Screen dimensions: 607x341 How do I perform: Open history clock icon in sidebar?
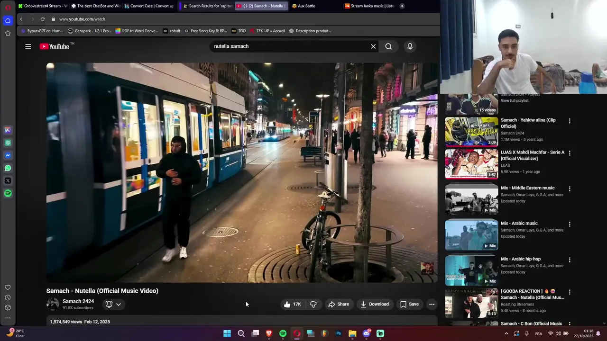[x=8, y=297]
